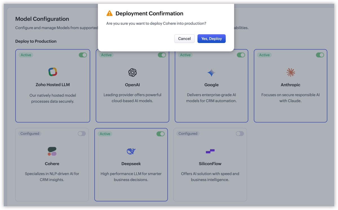338x210 pixels.
Task: Click the Anthropic starburst logo
Action: [x=291, y=73]
